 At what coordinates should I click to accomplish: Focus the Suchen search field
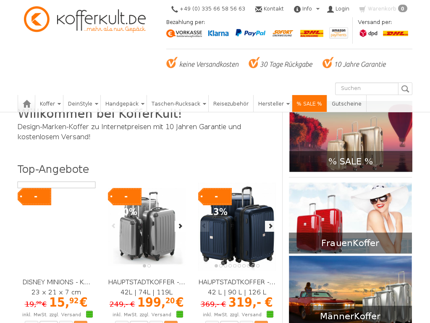[367, 89]
